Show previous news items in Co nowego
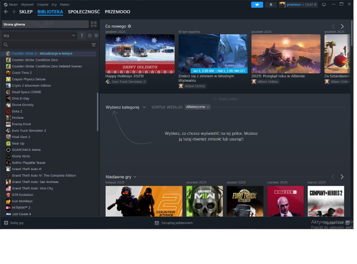 click(x=333, y=27)
